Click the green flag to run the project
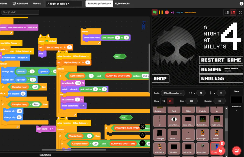244x157 pixels. point(155,12)
